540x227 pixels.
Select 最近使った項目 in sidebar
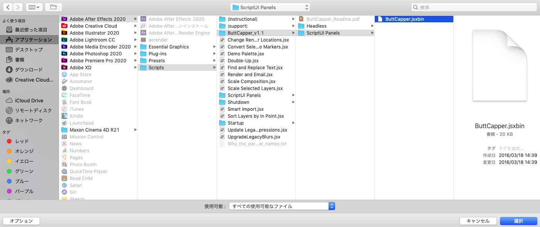(x=29, y=30)
